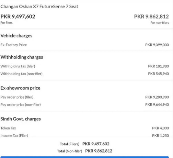Click the Sindh Govt. charges heading

pos(21,119)
